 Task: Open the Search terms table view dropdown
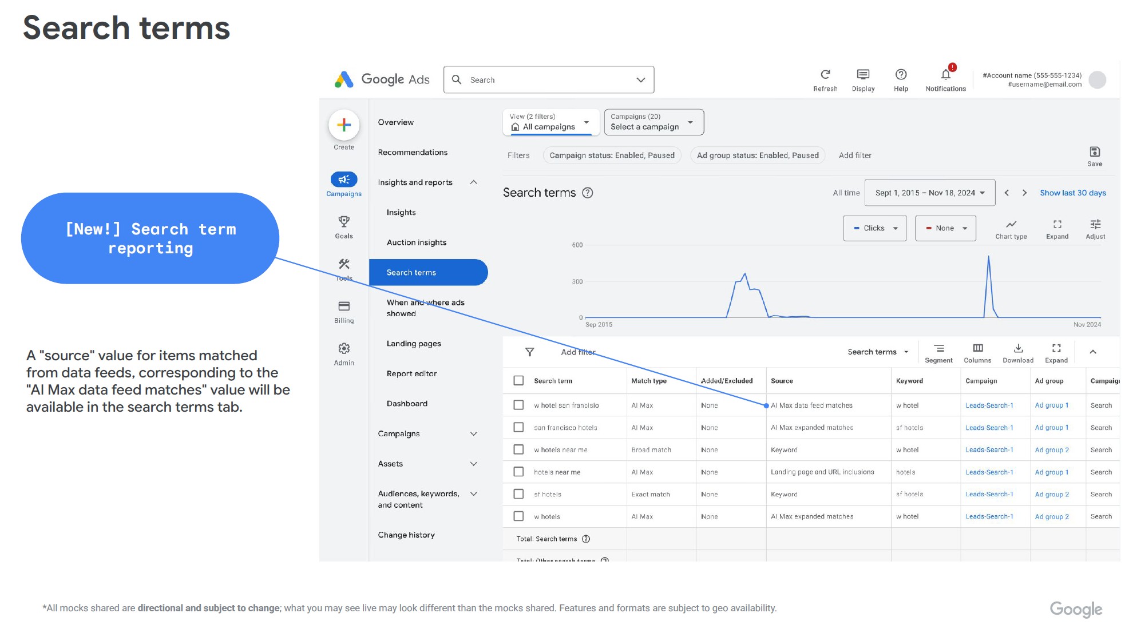(x=878, y=352)
